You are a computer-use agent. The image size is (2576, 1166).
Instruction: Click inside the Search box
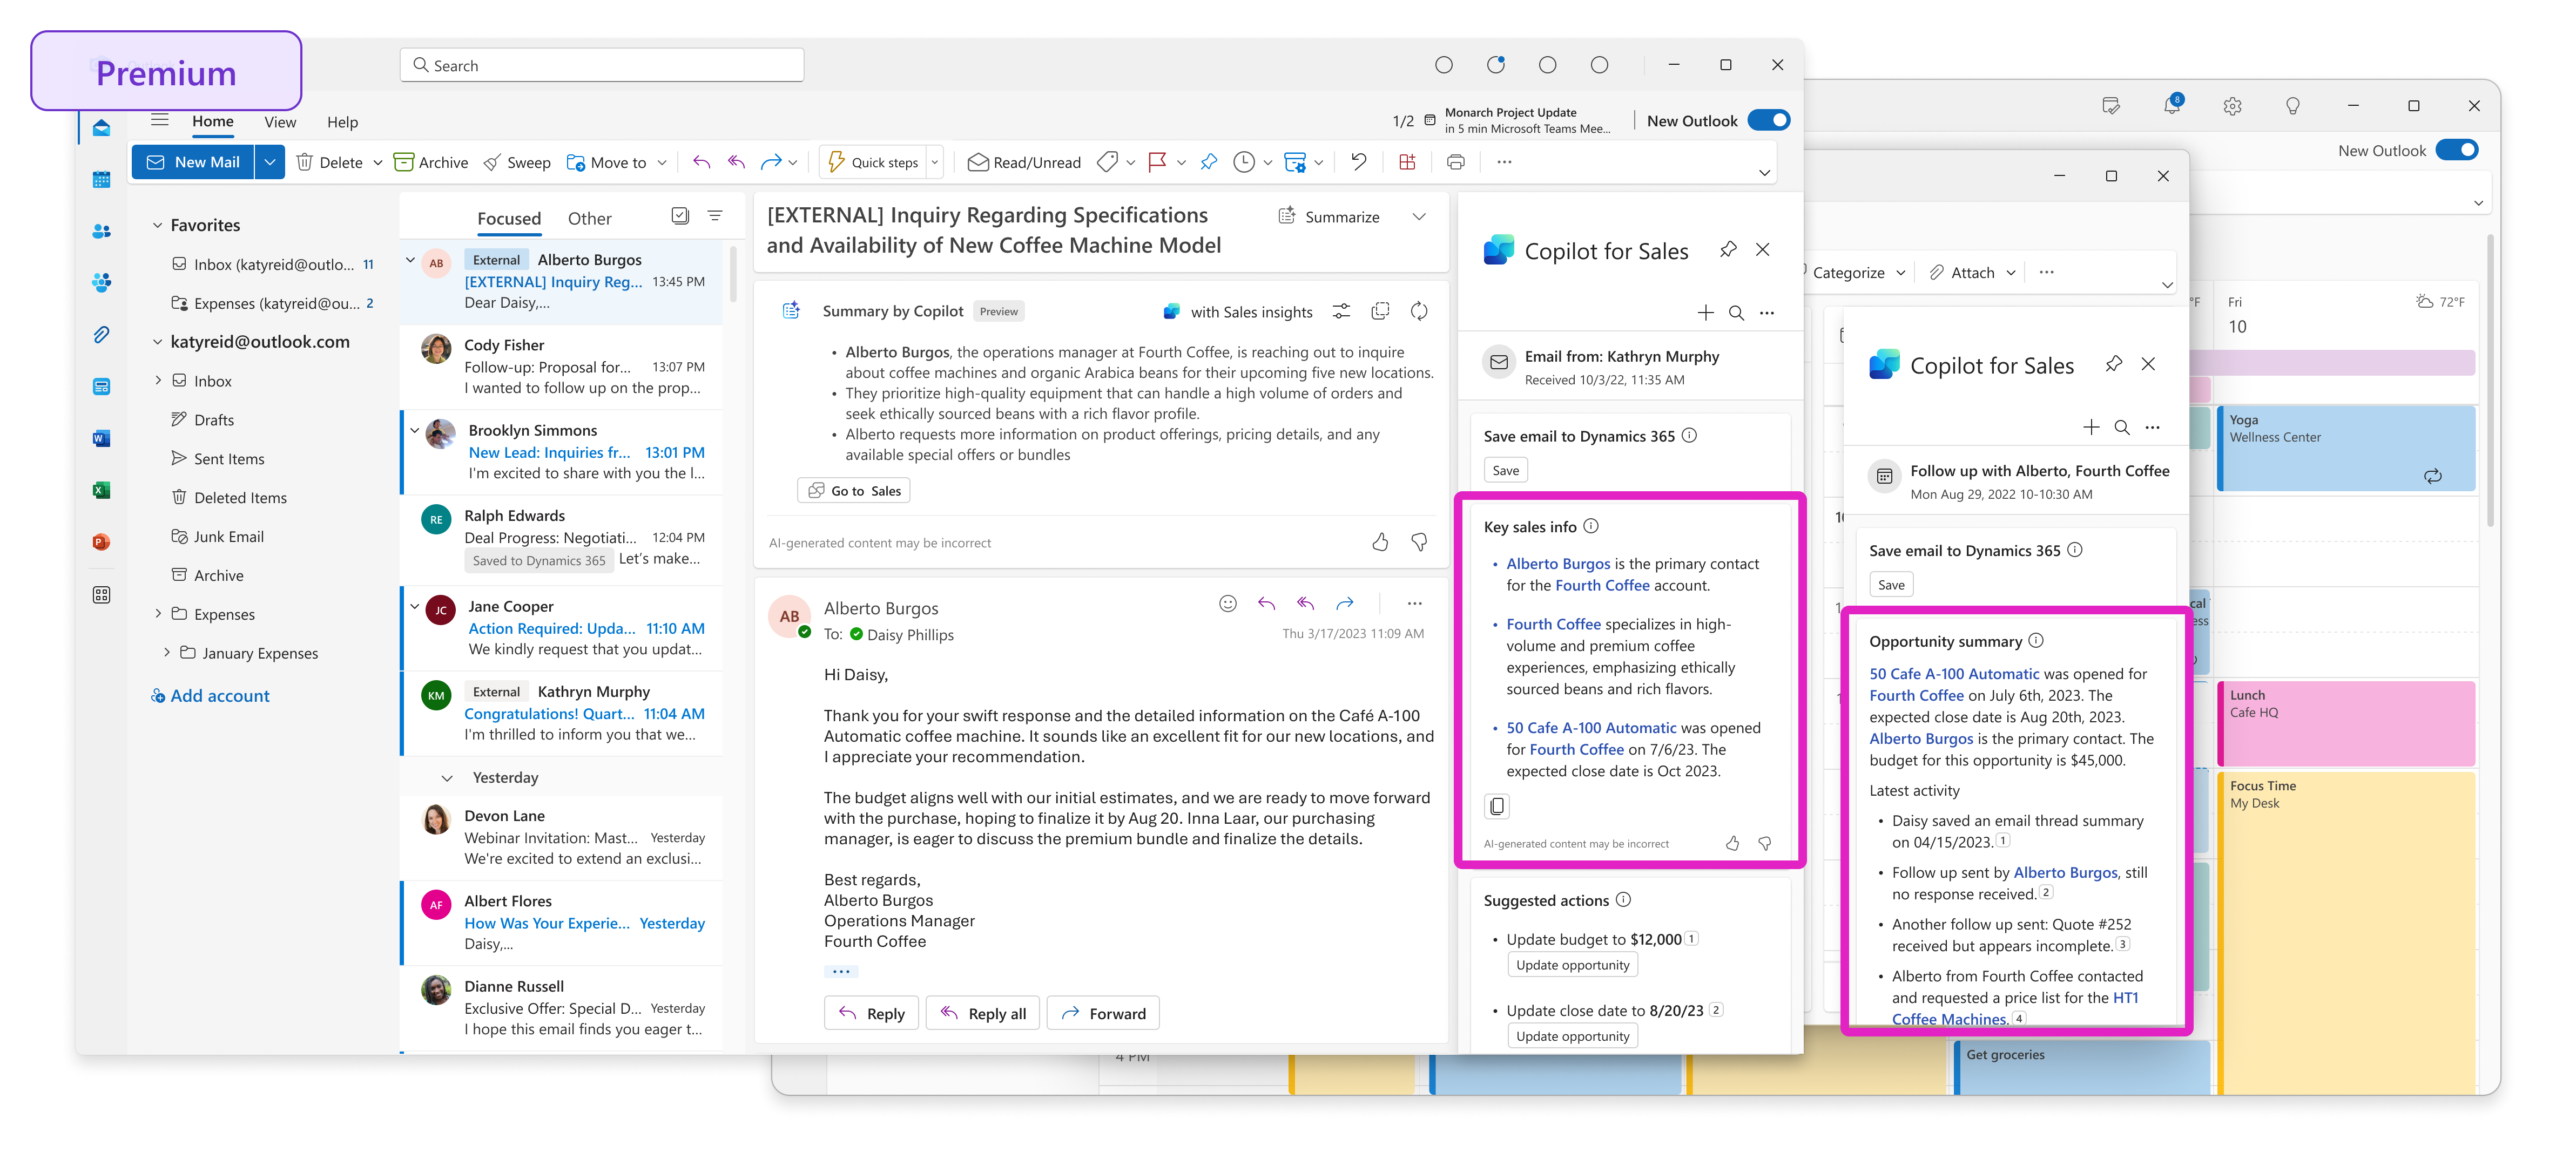(600, 64)
